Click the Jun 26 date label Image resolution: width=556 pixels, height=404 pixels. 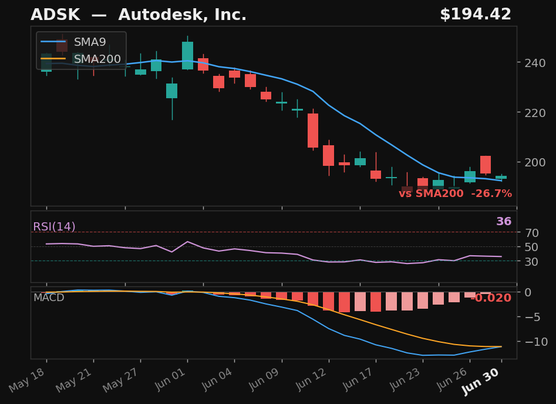click(x=453, y=379)
